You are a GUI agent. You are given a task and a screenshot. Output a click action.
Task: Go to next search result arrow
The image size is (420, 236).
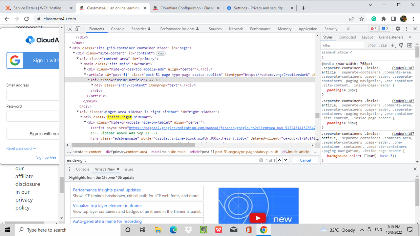coord(285,160)
